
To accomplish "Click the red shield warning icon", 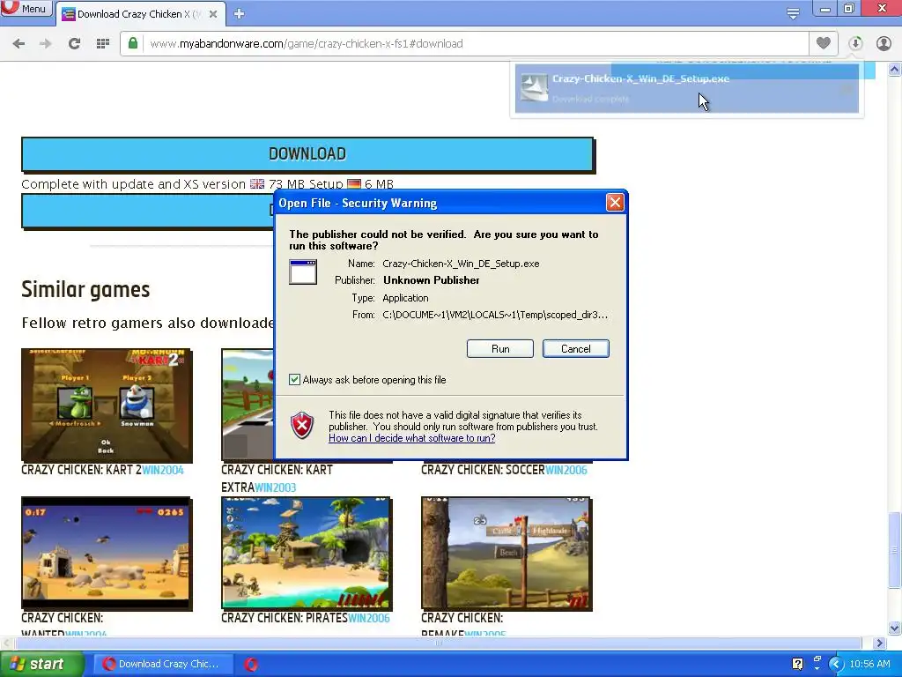I will click(302, 426).
